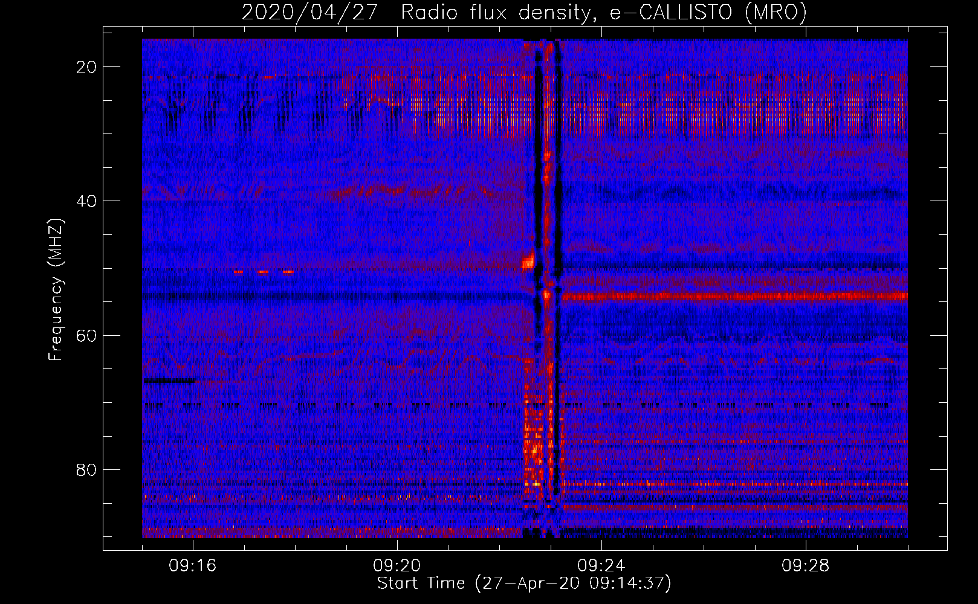Image resolution: width=978 pixels, height=604 pixels.
Task: Click the '09:24' time tick label
Action: pos(601,566)
